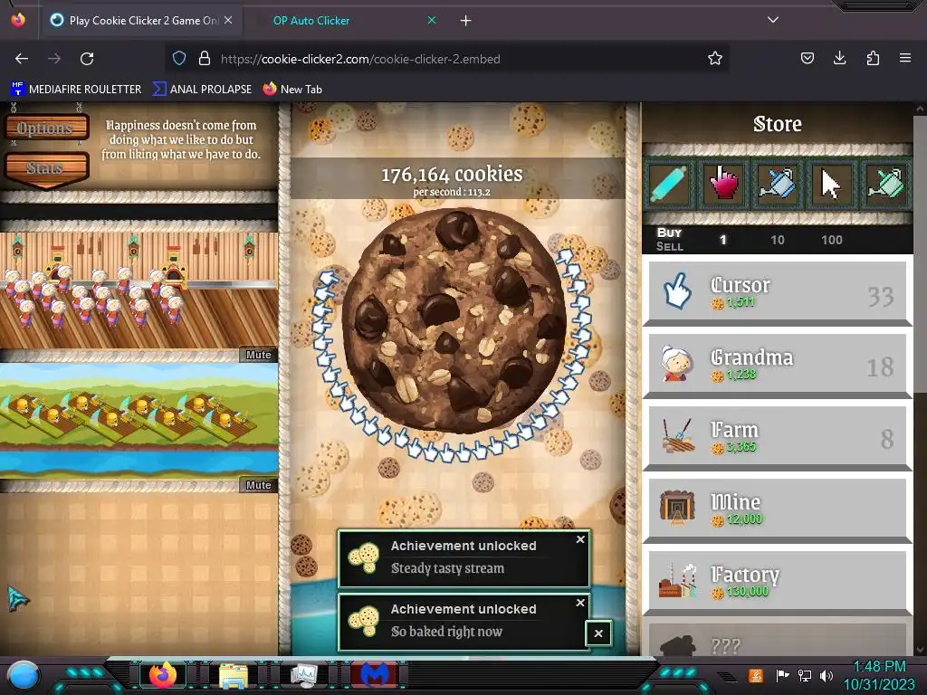
Task: Open the Options menu
Action: pos(45,128)
